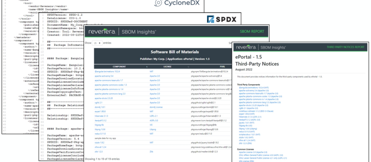
Task: Open apache-struts 2.3.20 link in SBOM table
Action: [x=104, y=98]
